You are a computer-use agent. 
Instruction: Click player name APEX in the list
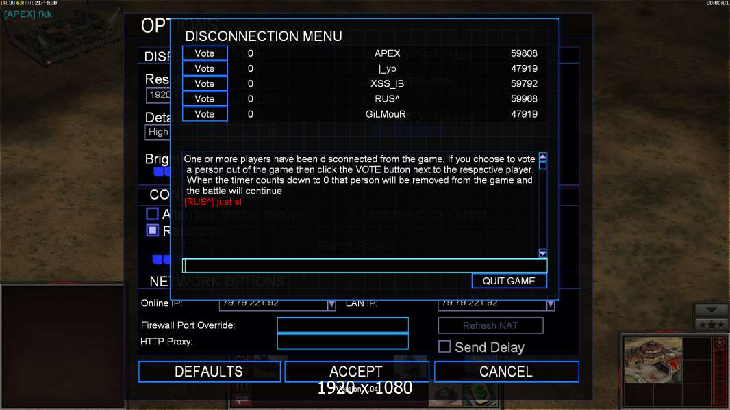point(388,53)
